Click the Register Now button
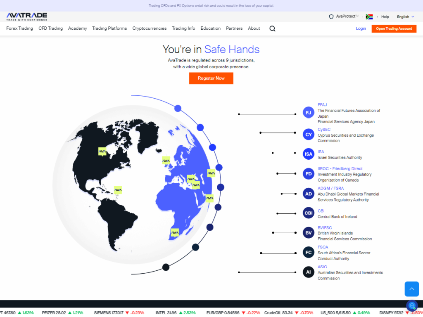Image resolution: width=423 pixels, height=317 pixels. [211, 78]
